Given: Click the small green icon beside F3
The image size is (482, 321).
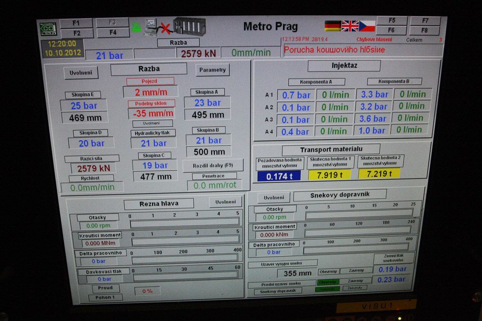Looking at the screenshot, I should (137, 28).
